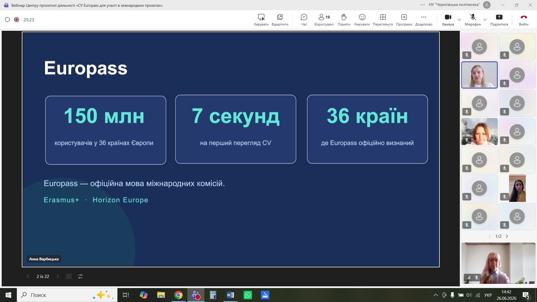The width and height of the screenshot is (537, 302).
Task: Select your self-view video tile
Action: 498,263
